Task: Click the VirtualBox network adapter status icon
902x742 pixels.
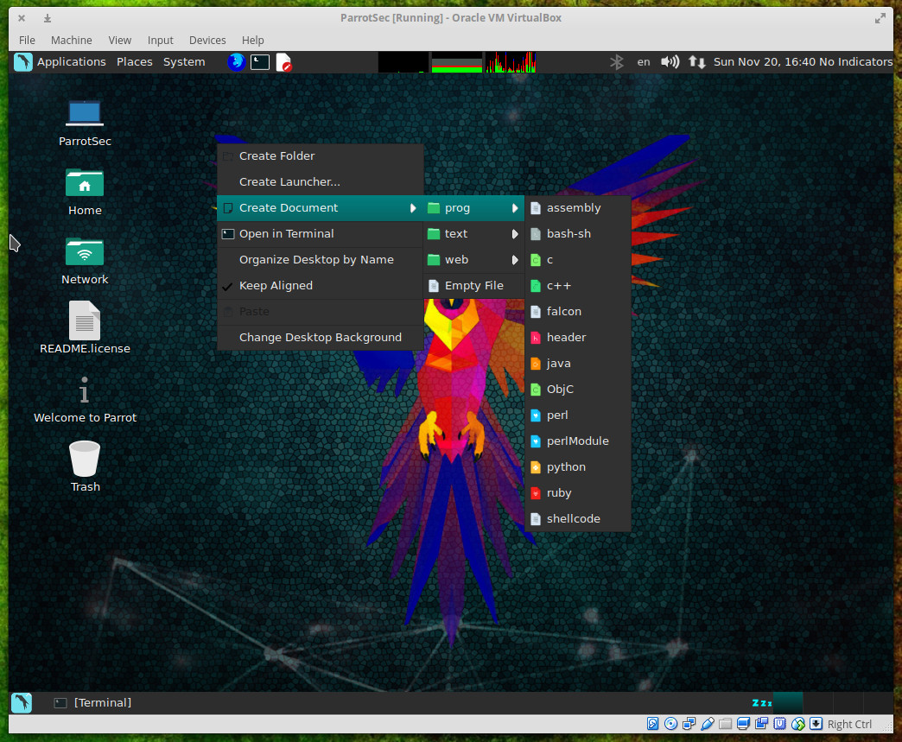Action: pos(689,724)
